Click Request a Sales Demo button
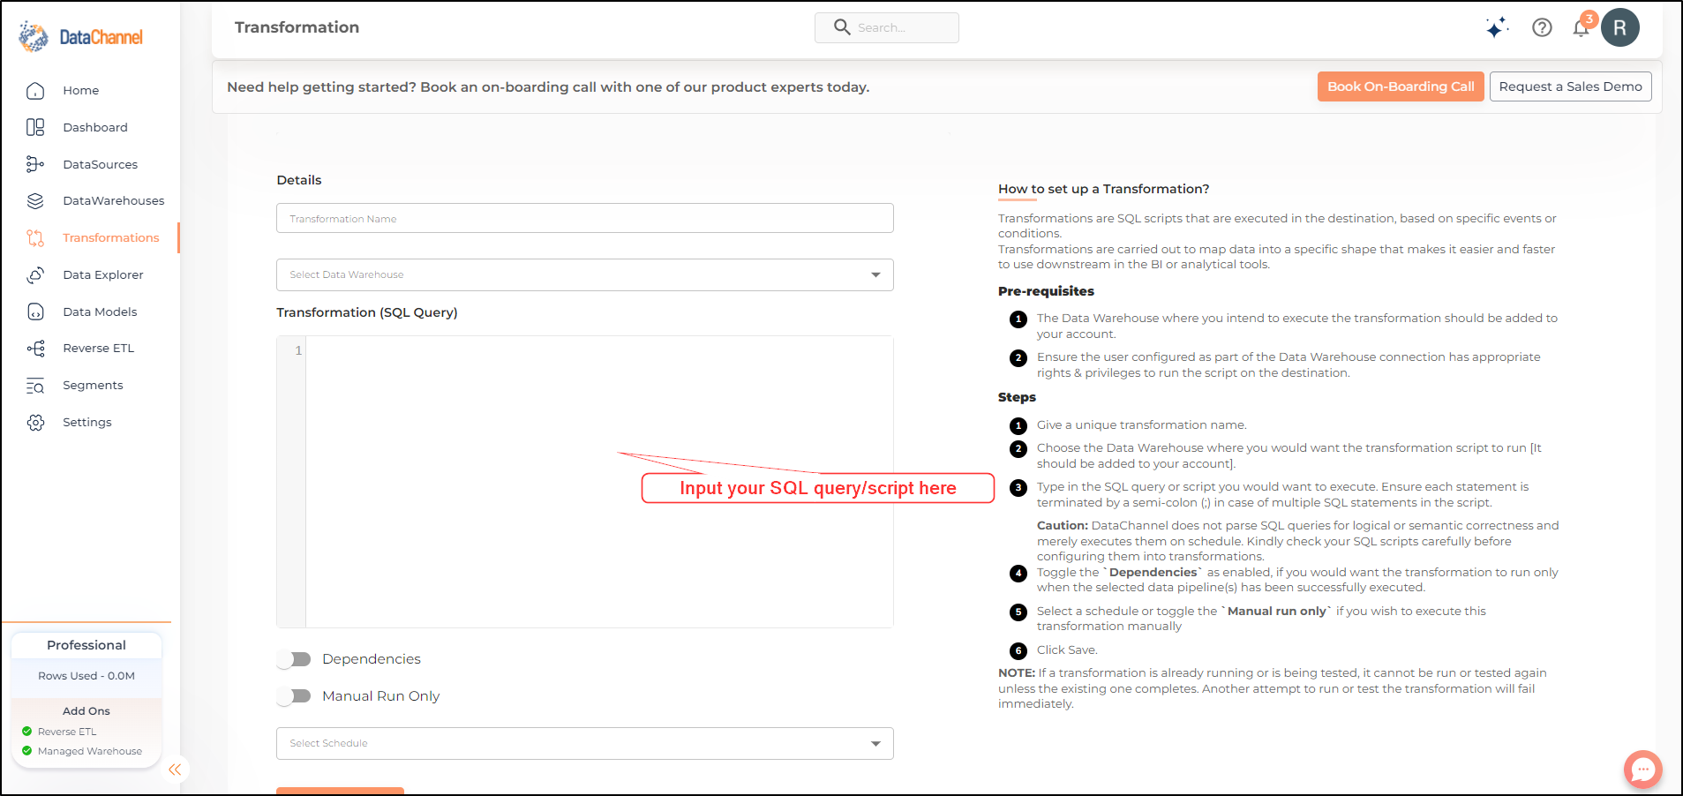Screen dimensions: 1683x796 (x=1570, y=86)
